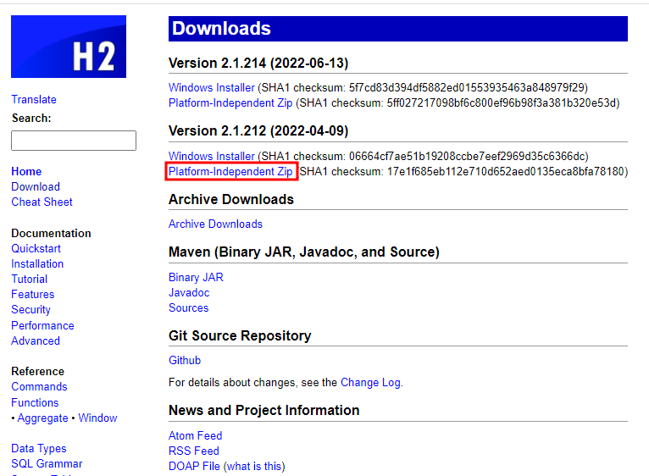
Task: Open the Atom Feed link
Action: (x=196, y=436)
